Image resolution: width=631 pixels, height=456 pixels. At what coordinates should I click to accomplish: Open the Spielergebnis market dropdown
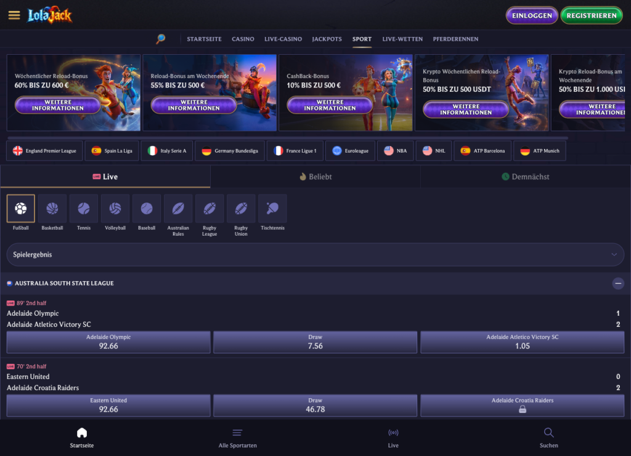(315, 254)
